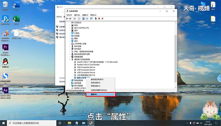Image resolution: width=221 pixels, height=126 pixels.
Task: Expand the 鼠标和其他指针设备 node
Action: click(x=70, y=54)
